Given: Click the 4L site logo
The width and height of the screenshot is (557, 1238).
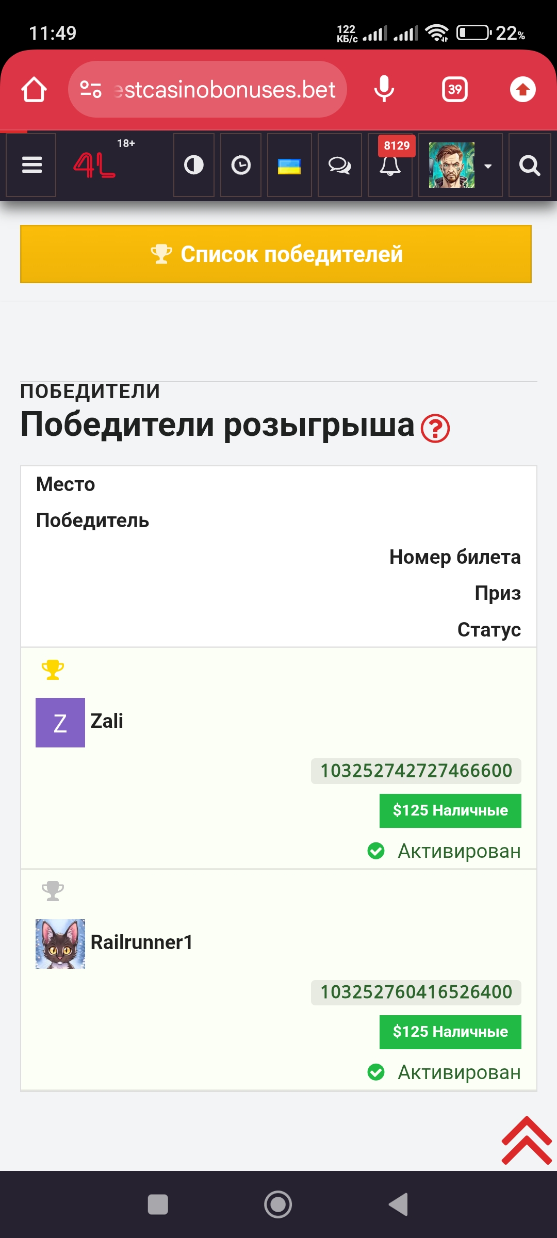Looking at the screenshot, I should pyautogui.click(x=94, y=165).
